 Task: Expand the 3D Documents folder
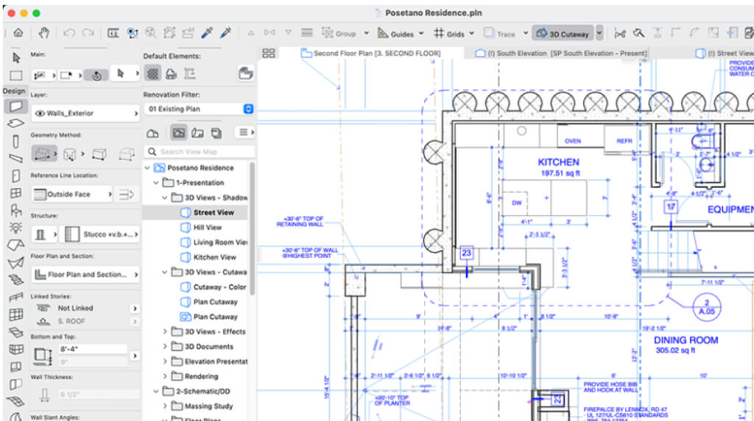tap(165, 347)
